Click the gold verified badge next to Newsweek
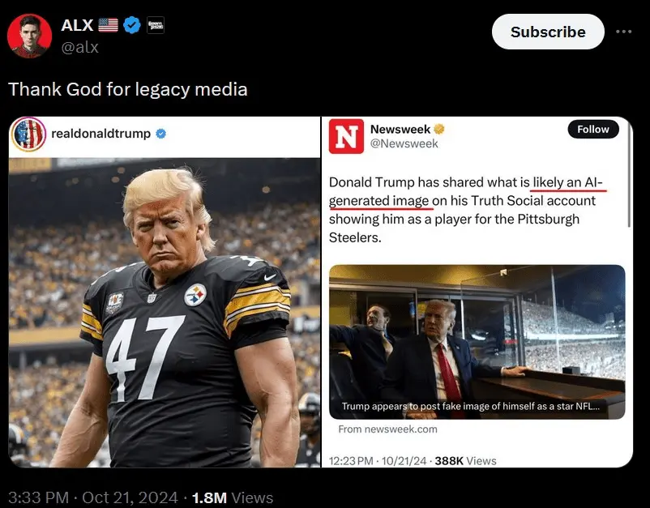Viewport: 650px width, 508px height. (439, 129)
